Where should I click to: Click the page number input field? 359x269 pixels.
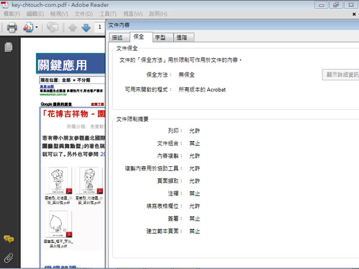click(99, 27)
